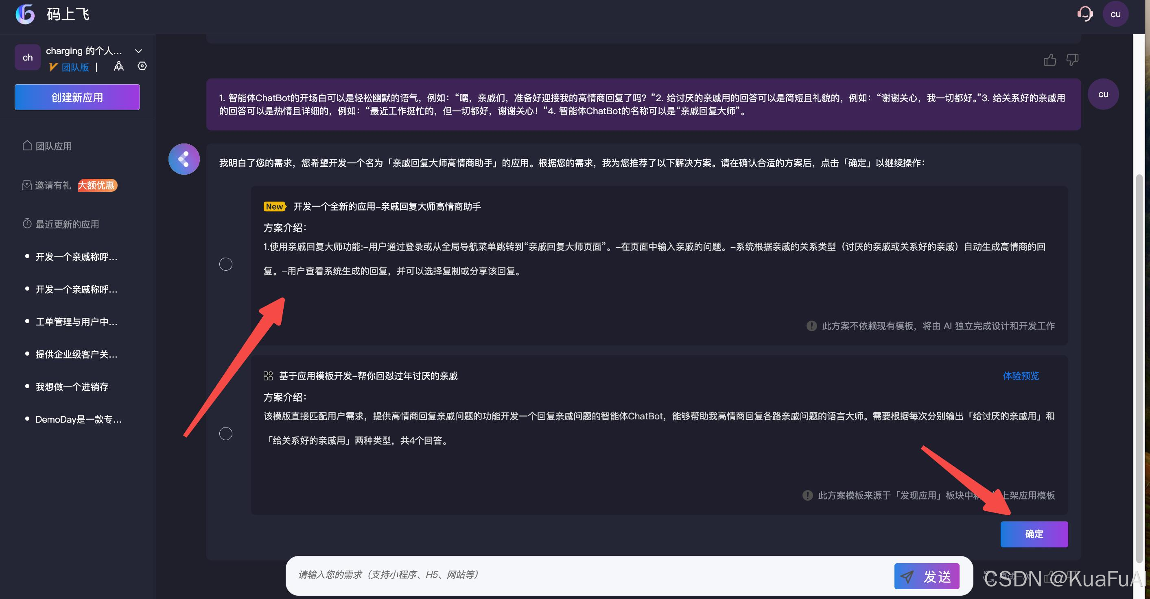Click the thumbs down feedback icon
Viewport: 1150px width, 599px height.
click(1072, 59)
